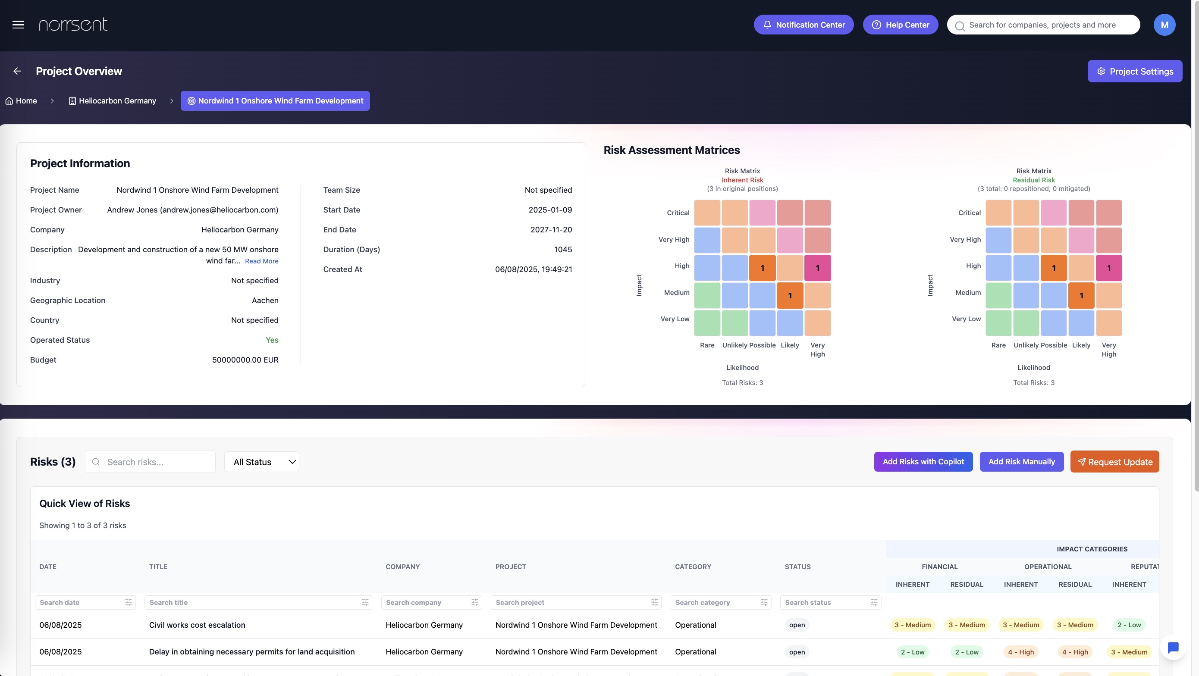The height and width of the screenshot is (676, 1199).
Task: Click Read More in the description
Action: (262, 261)
